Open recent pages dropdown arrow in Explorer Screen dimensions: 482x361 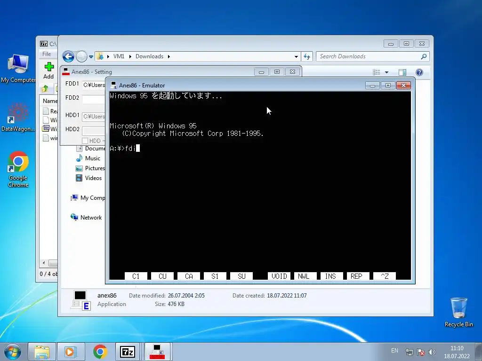91,57
